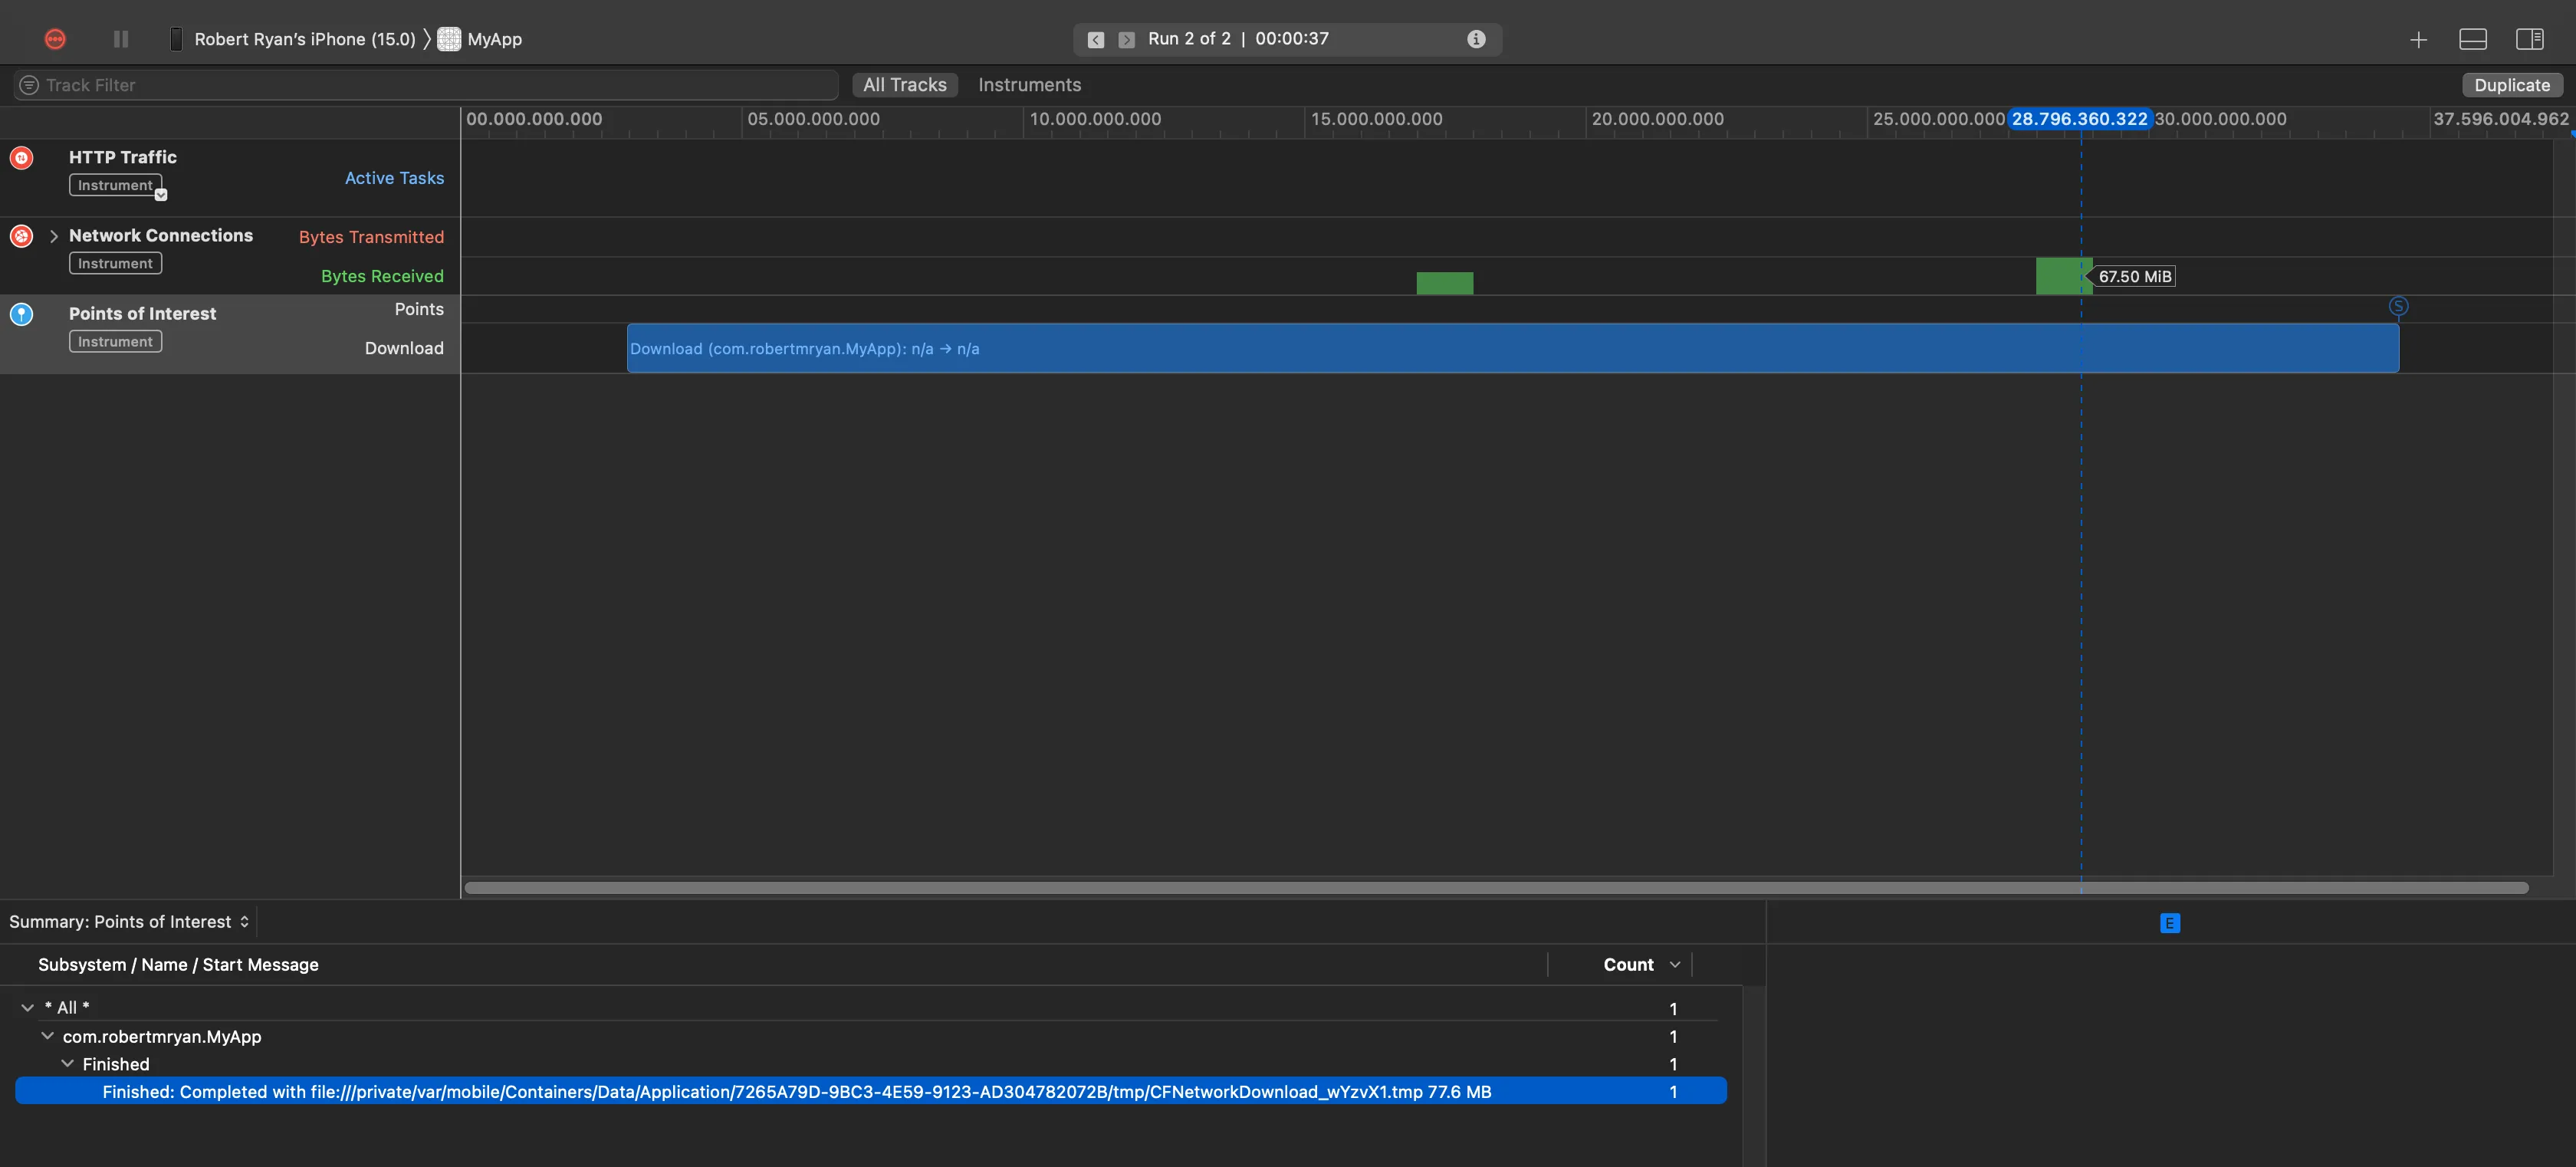Screen dimensions: 2576x1167
Task: Click the Track Filter input field
Action: [x=430, y=85]
